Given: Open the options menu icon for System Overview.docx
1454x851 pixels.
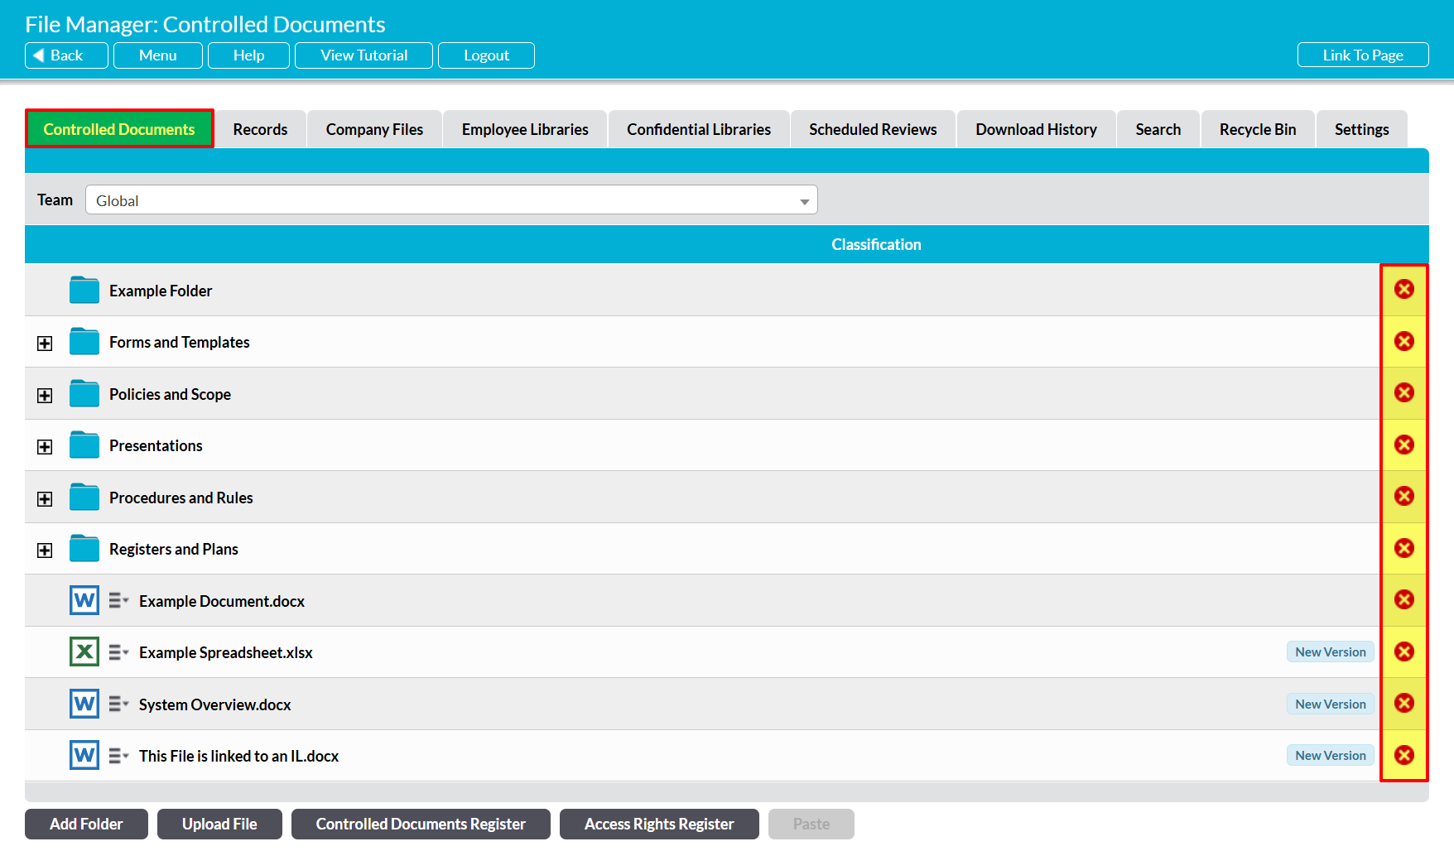Looking at the screenshot, I should (118, 704).
